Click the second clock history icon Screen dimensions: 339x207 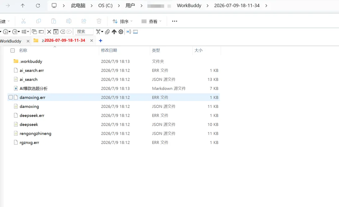point(14,32)
